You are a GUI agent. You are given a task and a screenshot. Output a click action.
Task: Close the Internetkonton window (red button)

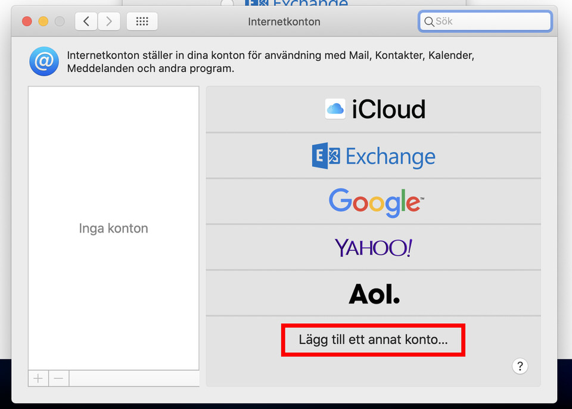(27, 21)
